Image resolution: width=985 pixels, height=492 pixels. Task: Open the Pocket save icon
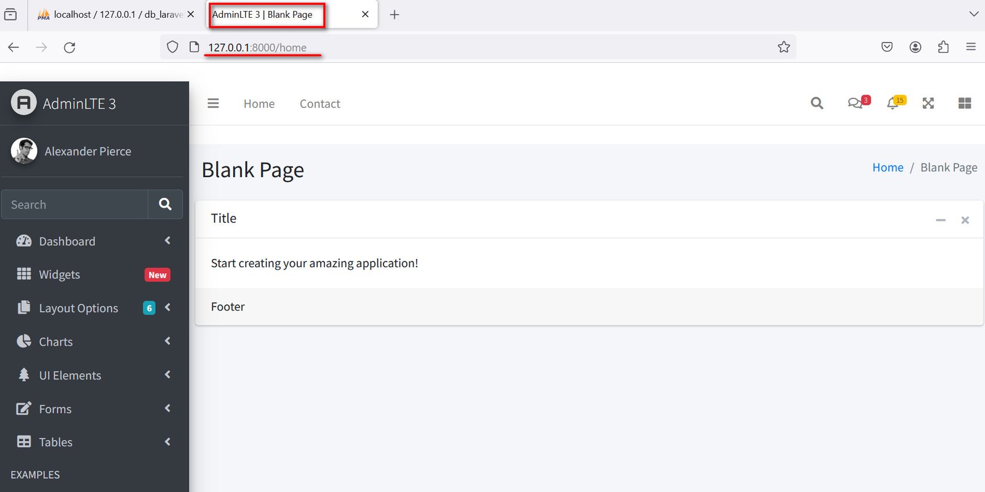887,47
